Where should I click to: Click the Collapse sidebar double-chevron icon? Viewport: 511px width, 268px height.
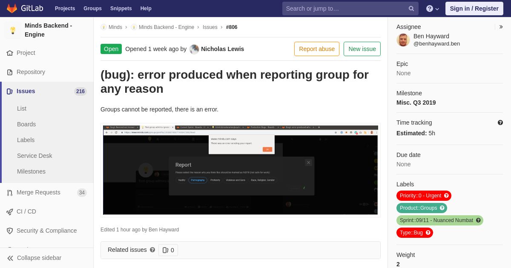(10, 258)
